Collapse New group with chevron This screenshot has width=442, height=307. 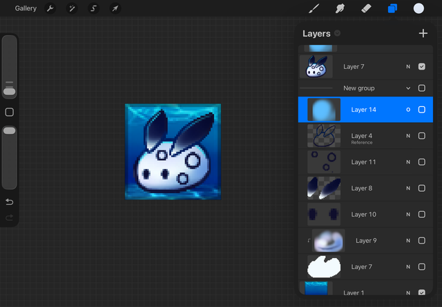point(408,88)
